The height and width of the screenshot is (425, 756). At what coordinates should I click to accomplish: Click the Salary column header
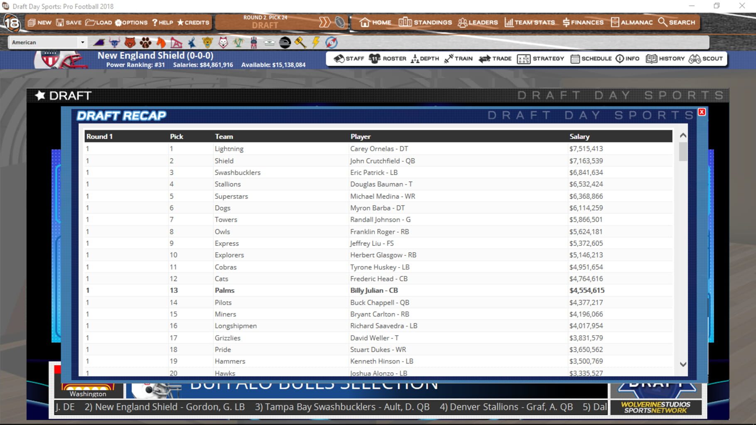coord(579,136)
